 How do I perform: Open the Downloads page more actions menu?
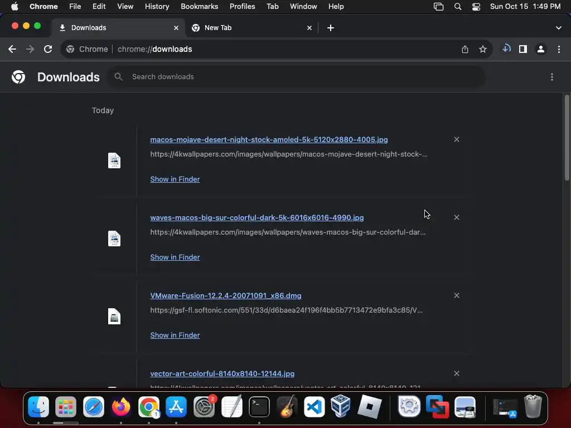pos(552,77)
